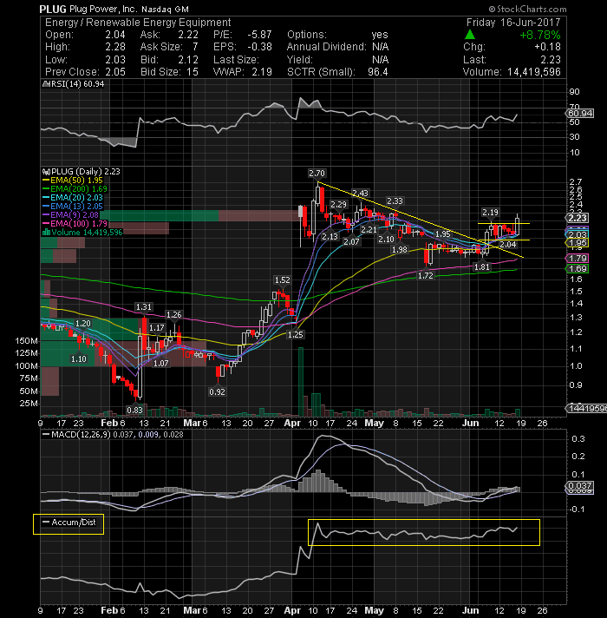Click the 'PLUG (Daily) 2.23' legend entry

click(x=82, y=172)
